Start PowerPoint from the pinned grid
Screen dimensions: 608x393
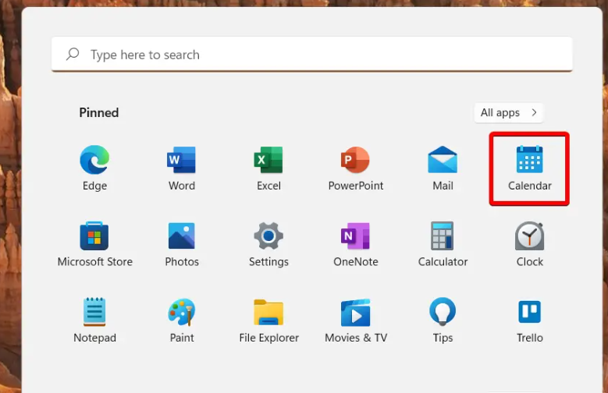(355, 160)
